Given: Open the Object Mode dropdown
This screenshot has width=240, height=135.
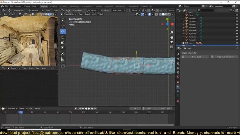Looking at the screenshot, I should pyautogui.click(x=69, y=14).
